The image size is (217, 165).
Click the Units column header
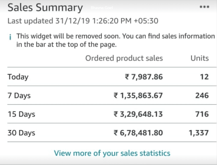(200, 58)
